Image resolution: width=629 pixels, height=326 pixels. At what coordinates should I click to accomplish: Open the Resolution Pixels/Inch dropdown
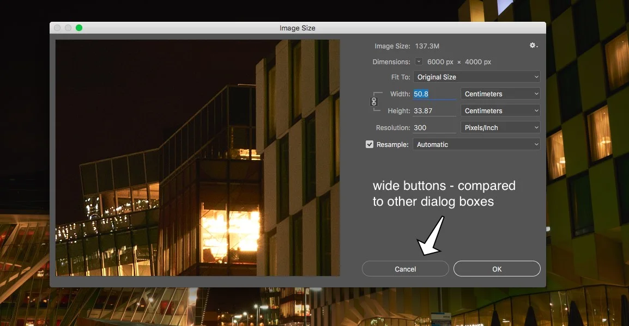coord(500,127)
